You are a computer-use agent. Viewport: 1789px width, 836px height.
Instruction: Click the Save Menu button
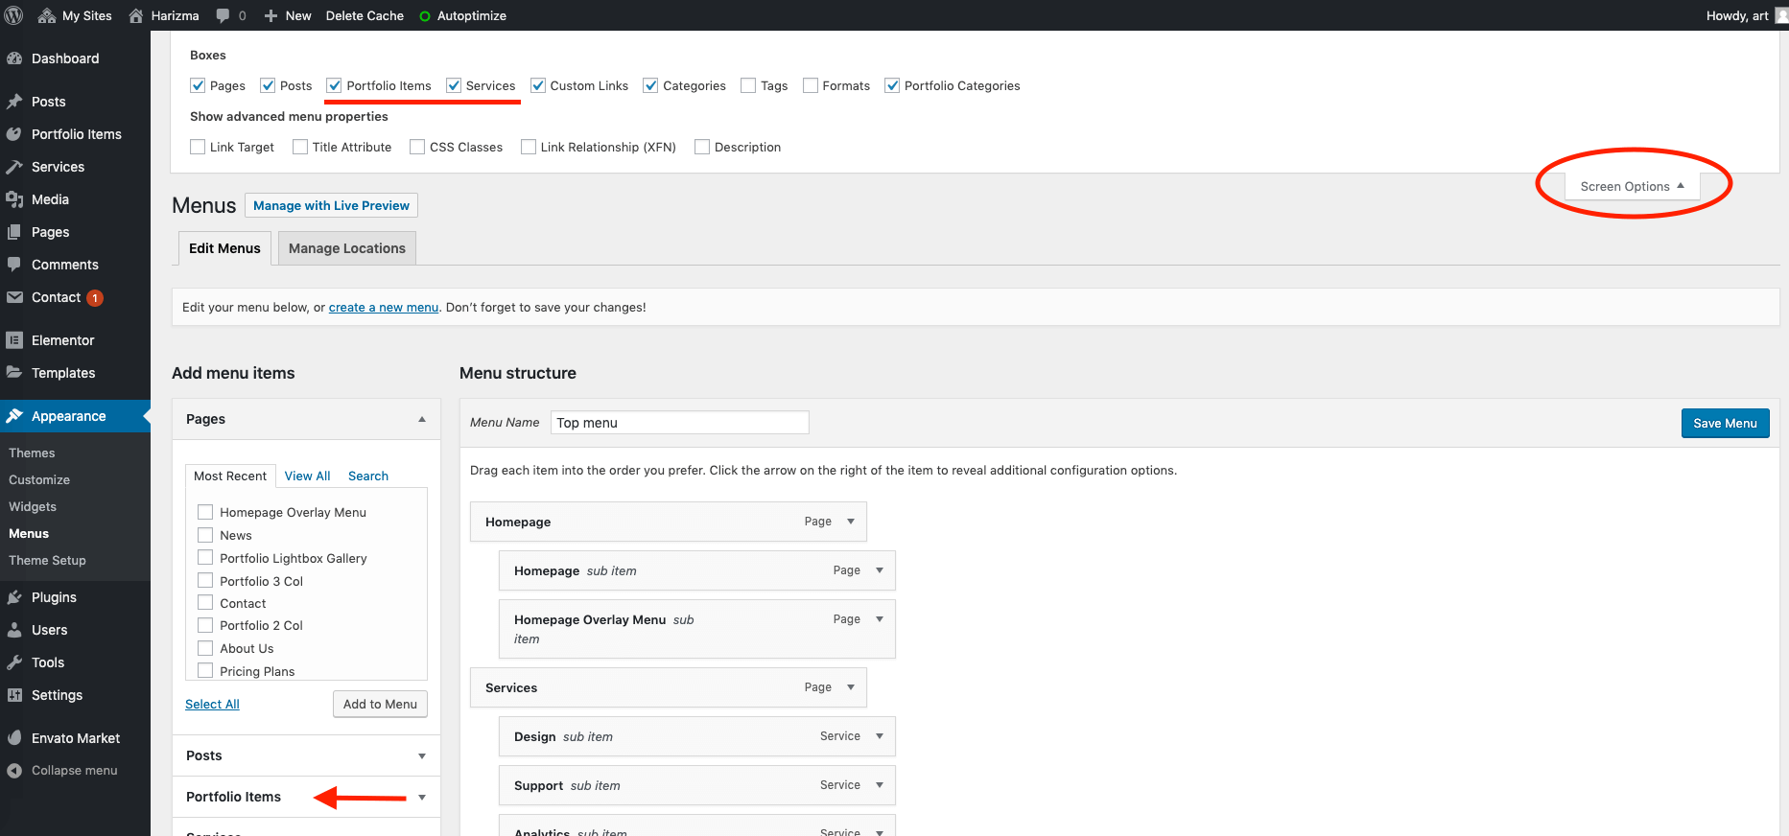pyautogui.click(x=1724, y=423)
